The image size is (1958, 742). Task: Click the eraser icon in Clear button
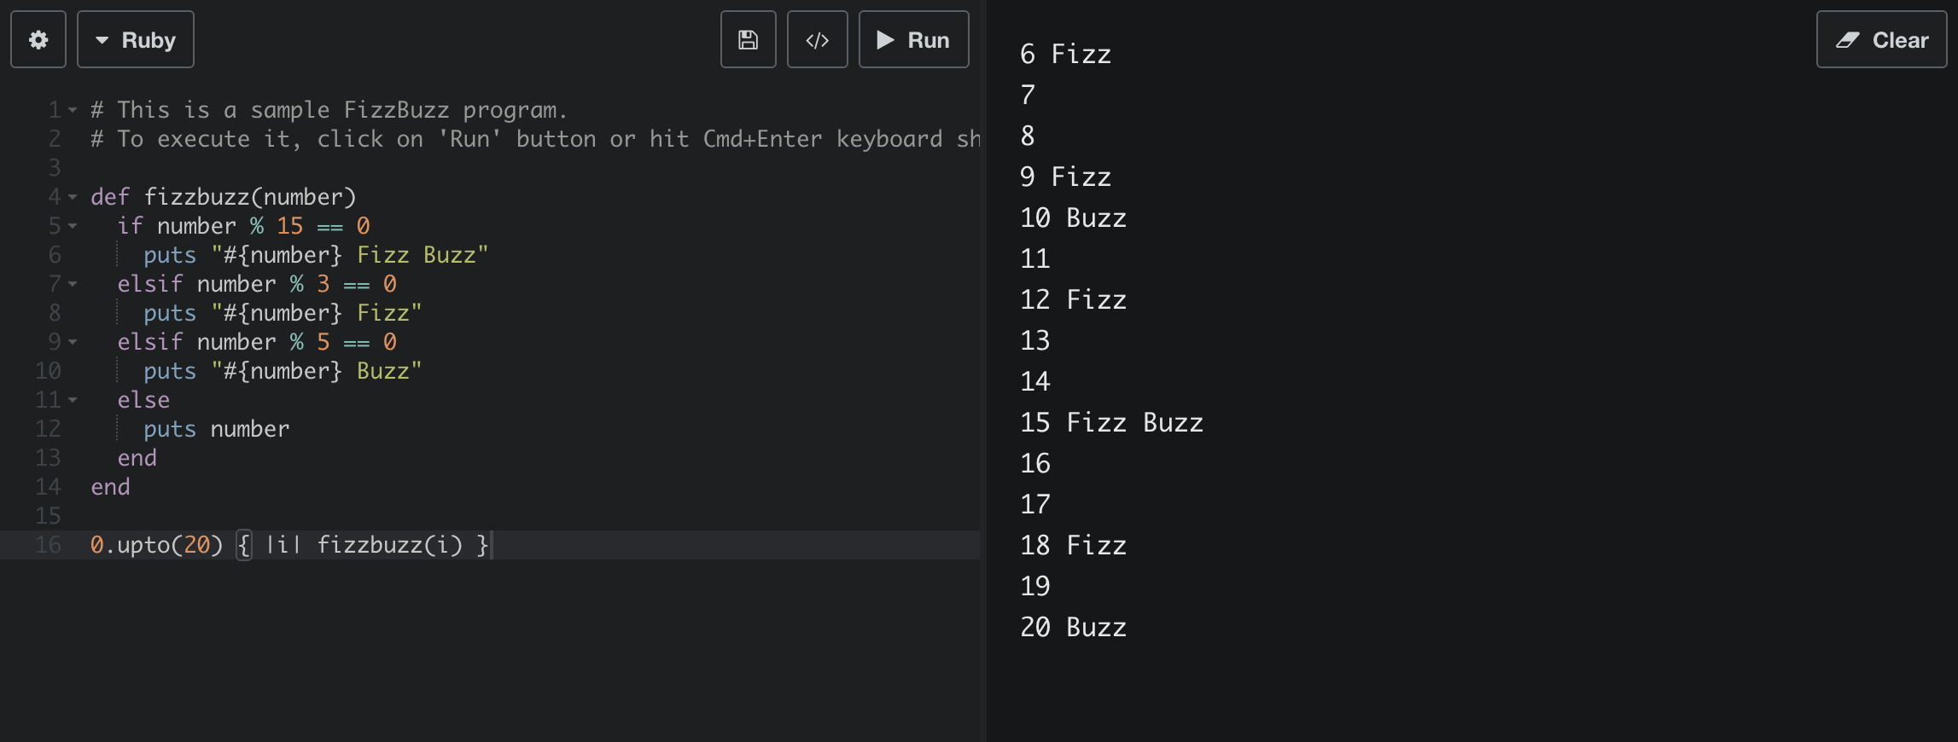point(1848,40)
